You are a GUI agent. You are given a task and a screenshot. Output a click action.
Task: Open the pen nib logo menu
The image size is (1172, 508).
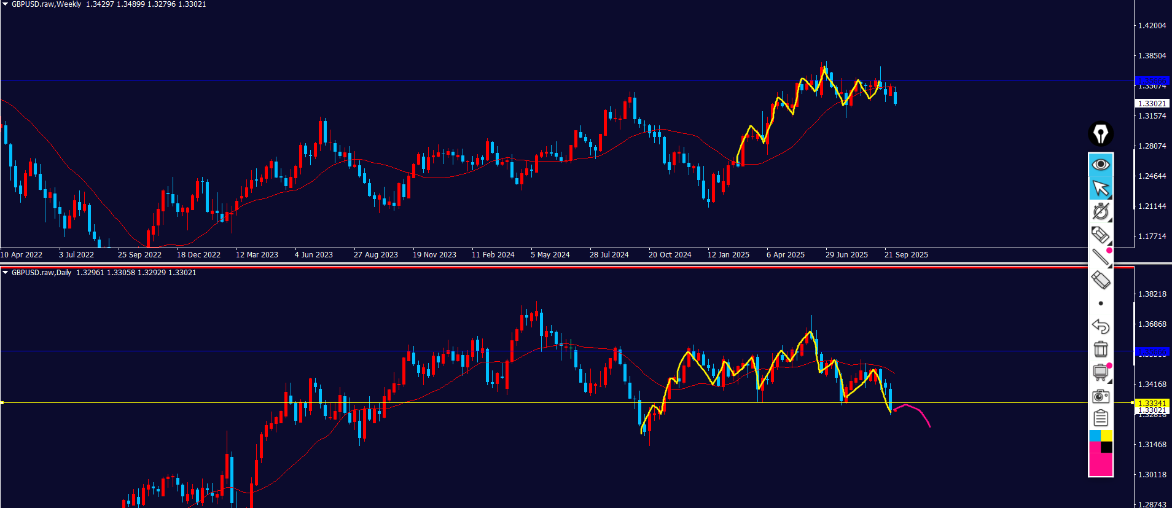[1100, 133]
